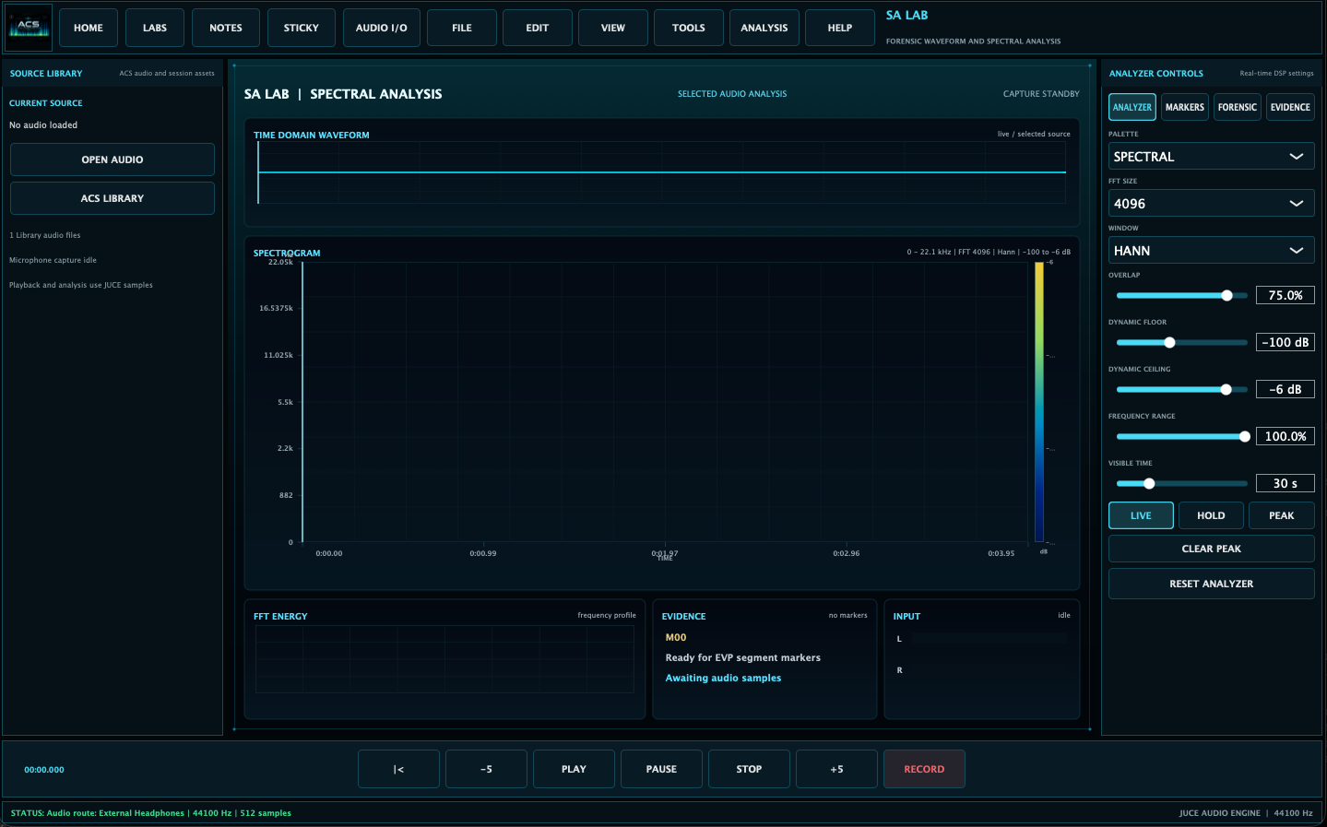Click the OPEN AUDIO button

pyautogui.click(x=113, y=159)
